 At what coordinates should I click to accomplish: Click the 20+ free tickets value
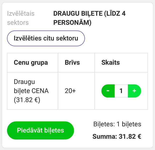(70, 91)
